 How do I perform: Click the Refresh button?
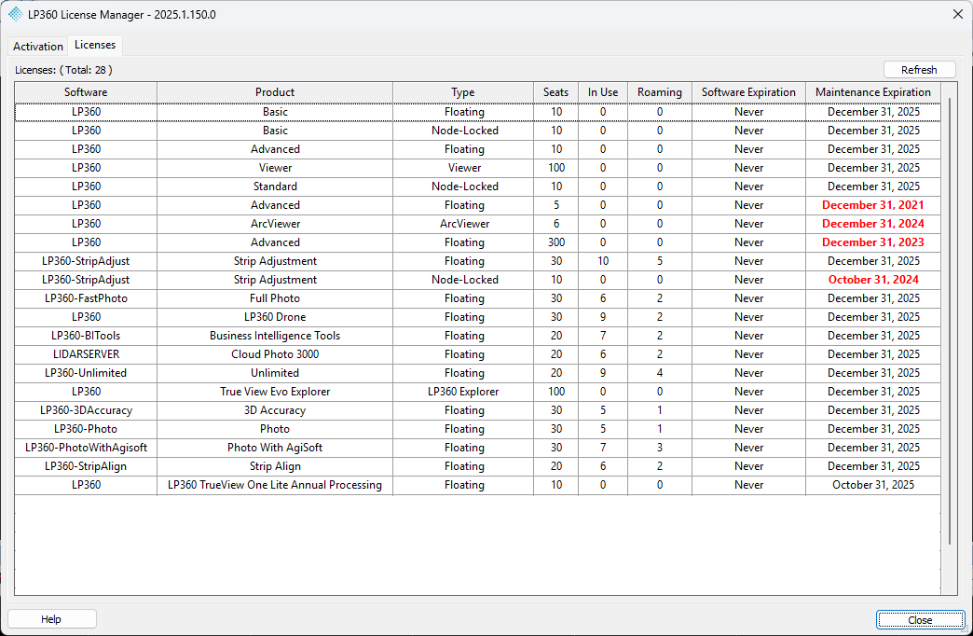tap(919, 70)
